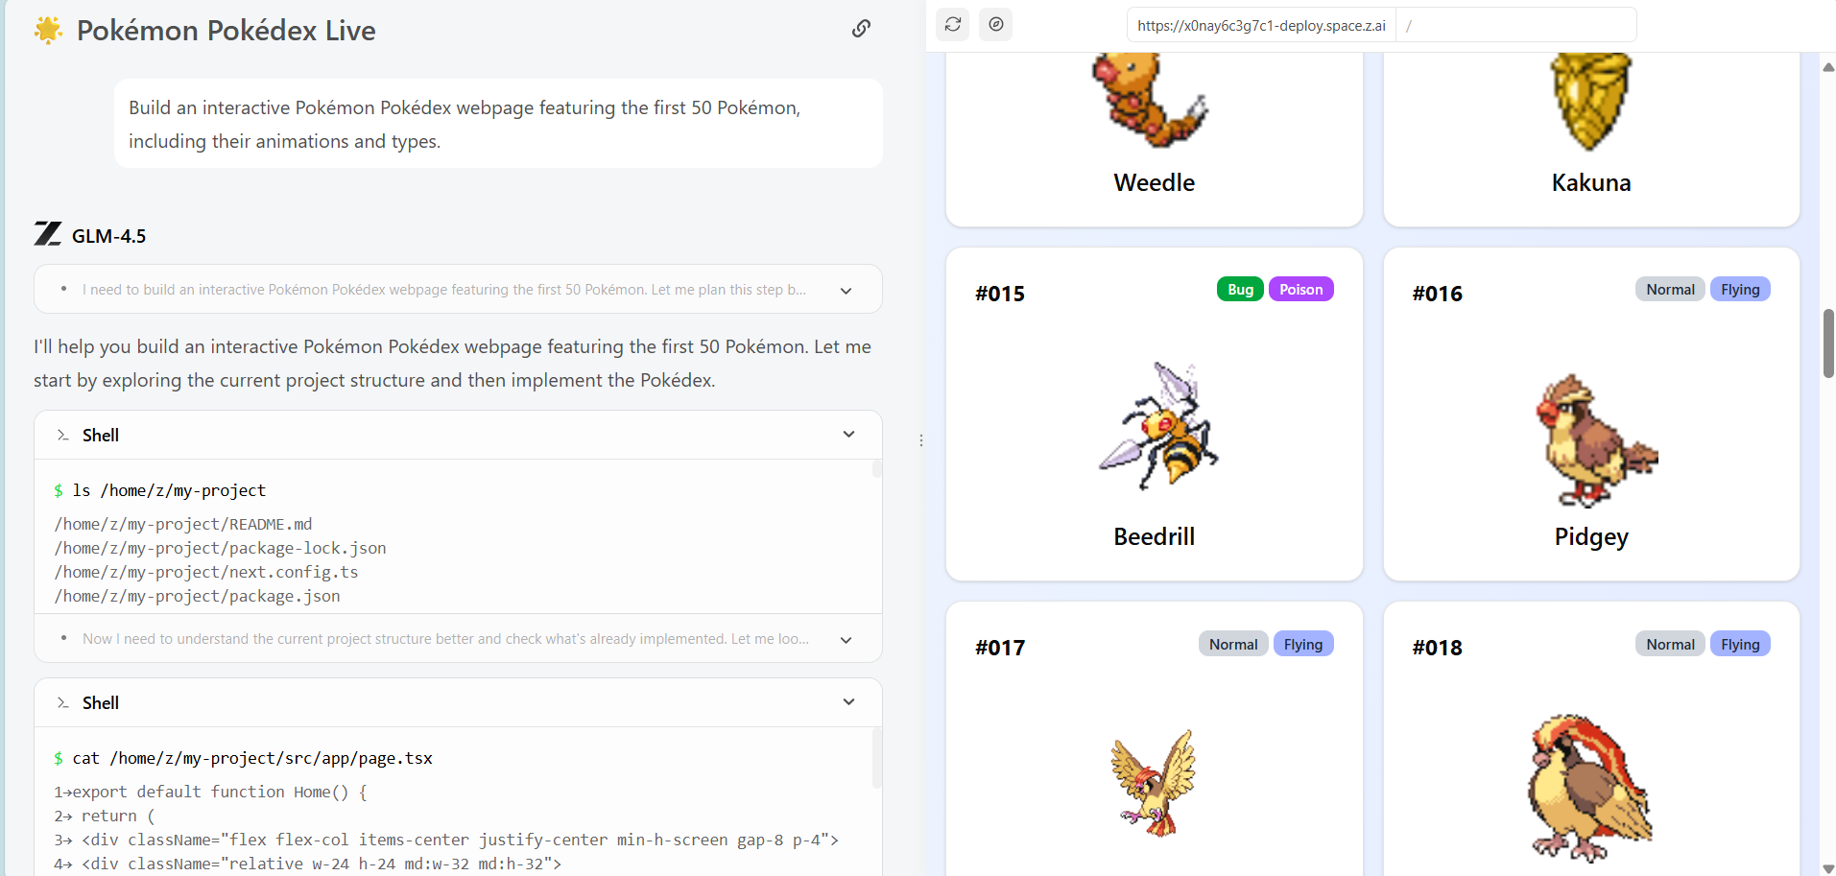Open the Pidgeot card sprite
The height and width of the screenshot is (876, 1836).
point(1591,789)
